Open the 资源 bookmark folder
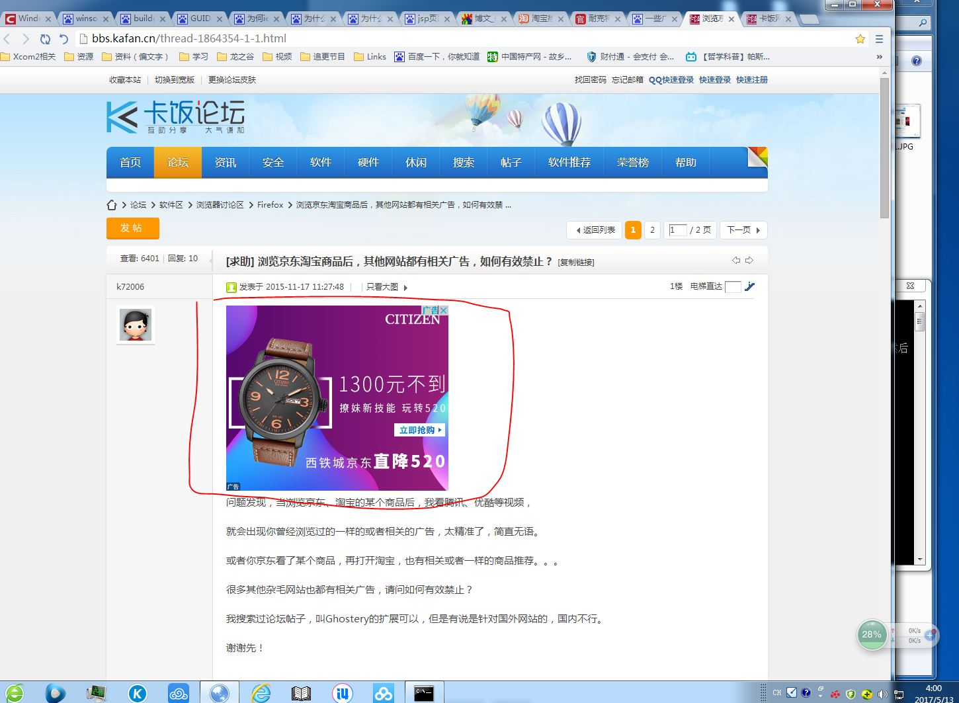 coord(79,57)
